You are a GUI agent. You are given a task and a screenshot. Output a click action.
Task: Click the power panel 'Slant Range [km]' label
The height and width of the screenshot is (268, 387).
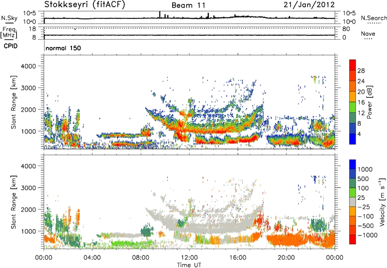pos(14,102)
